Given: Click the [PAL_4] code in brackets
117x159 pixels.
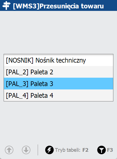Looking at the screenshot, I should pyautogui.click(x=17, y=95).
